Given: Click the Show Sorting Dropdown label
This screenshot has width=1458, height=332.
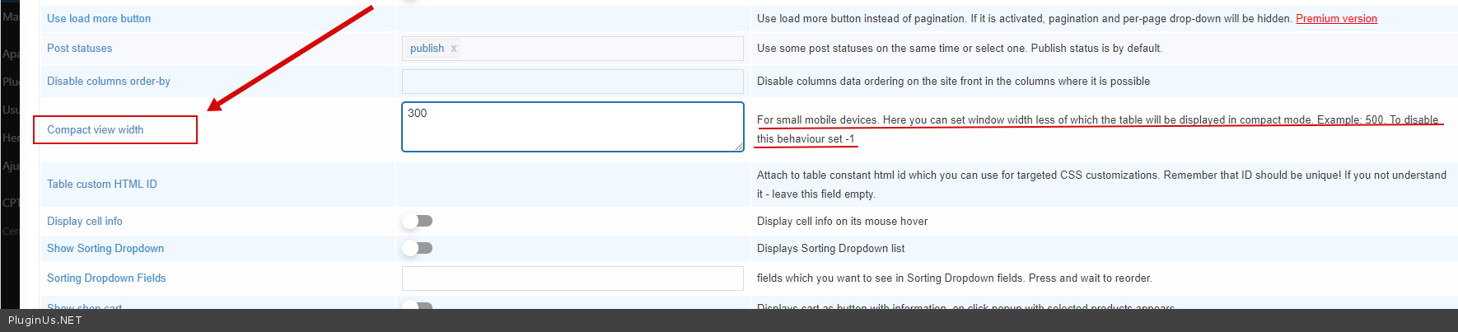Looking at the screenshot, I should (x=105, y=249).
